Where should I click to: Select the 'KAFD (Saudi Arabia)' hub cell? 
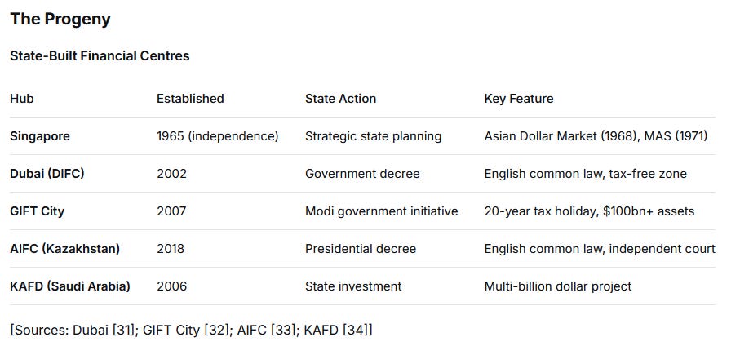point(70,286)
